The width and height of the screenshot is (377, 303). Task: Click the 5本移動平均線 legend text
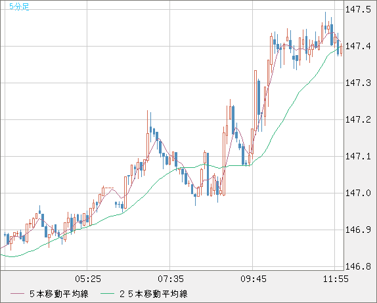pos(59,294)
